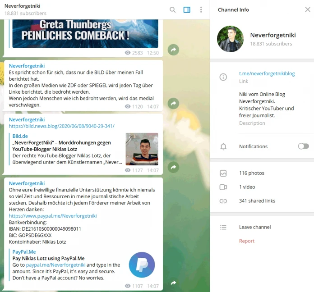
Task: Enable the Notifications switch
Action: [x=303, y=146]
